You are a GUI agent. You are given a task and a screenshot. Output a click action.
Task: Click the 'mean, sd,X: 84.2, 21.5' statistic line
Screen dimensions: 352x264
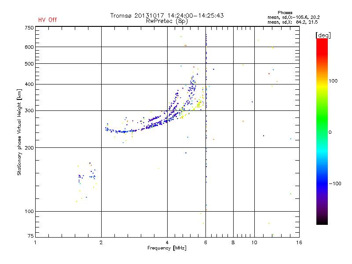293,22
